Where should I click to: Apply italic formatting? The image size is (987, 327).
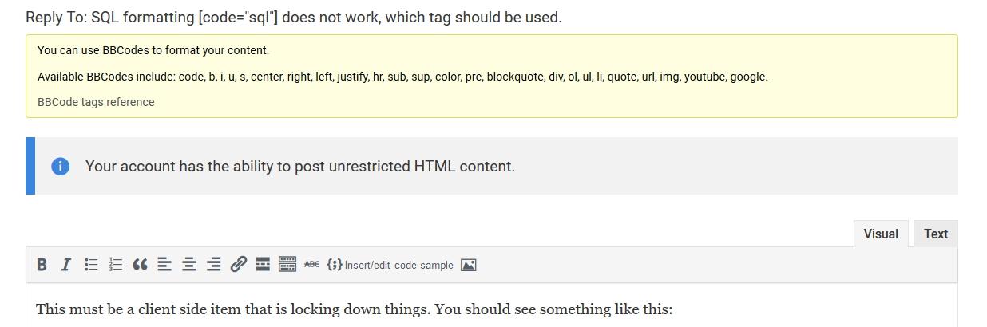[66, 265]
